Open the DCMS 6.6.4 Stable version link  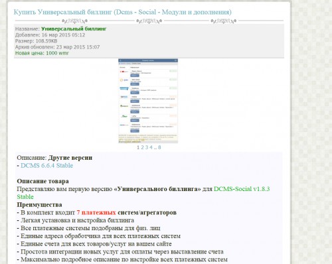(46, 166)
